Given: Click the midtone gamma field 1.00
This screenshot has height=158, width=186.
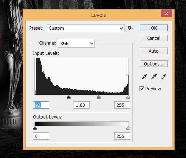Looking at the screenshot, I should point(82,105).
